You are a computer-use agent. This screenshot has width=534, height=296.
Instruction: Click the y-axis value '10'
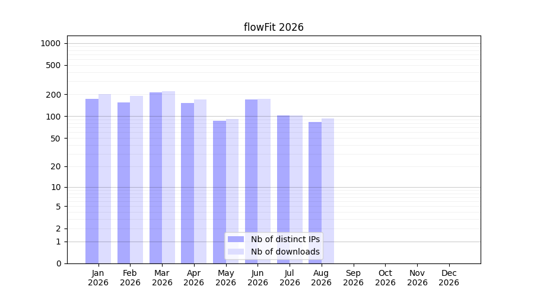click(x=56, y=187)
